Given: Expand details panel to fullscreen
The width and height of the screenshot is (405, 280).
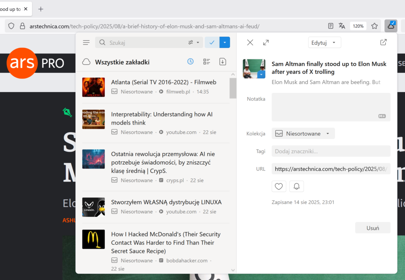Looking at the screenshot, I should point(266,42).
